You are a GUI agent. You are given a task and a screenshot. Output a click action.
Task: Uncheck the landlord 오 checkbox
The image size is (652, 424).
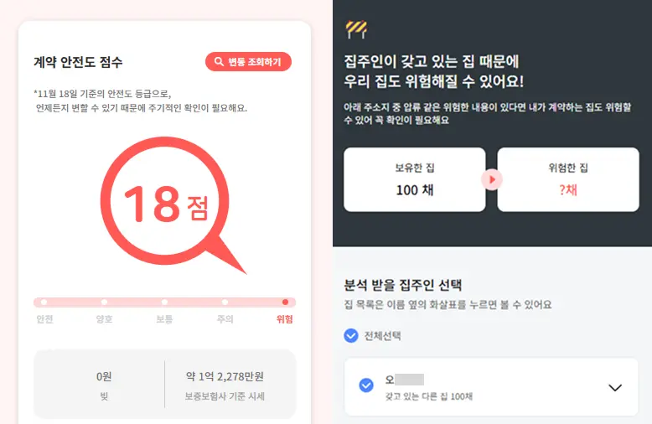(x=366, y=385)
